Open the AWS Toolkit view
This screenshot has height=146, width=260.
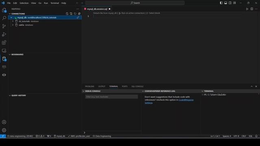pos(4,67)
